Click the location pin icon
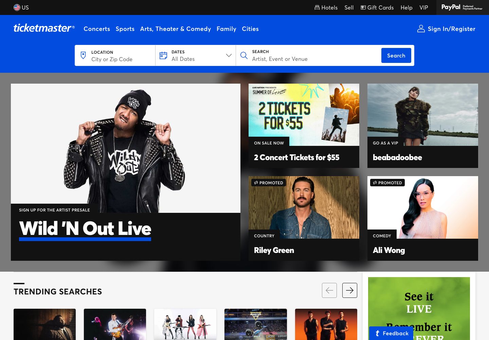This screenshot has height=340, width=489. (83, 55)
